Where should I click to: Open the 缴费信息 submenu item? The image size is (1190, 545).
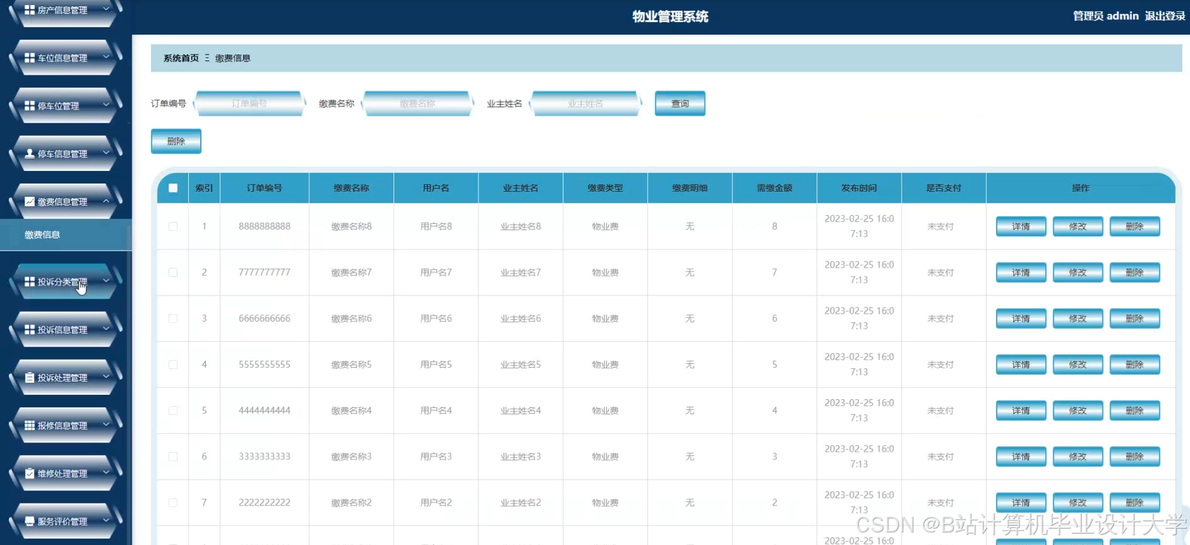65,234
